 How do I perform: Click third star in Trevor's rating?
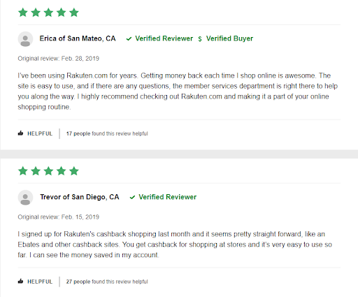[48, 171]
